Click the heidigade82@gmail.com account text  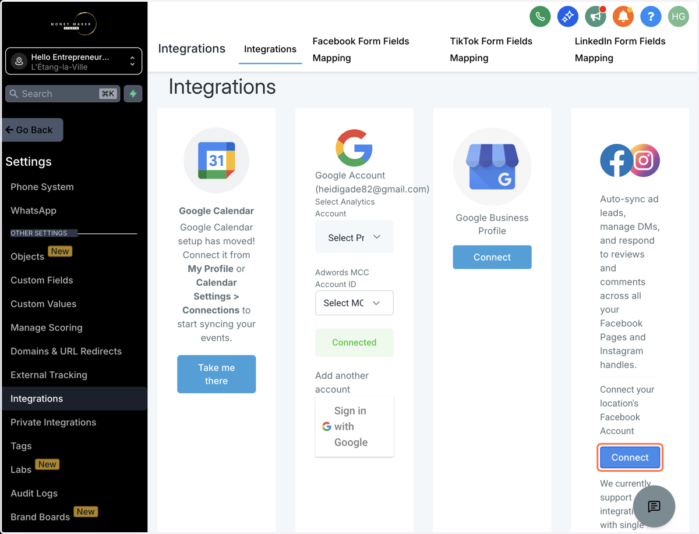coord(372,189)
